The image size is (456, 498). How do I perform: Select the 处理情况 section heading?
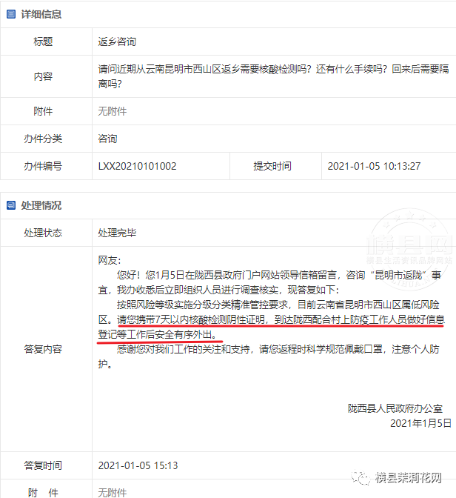coord(41,205)
